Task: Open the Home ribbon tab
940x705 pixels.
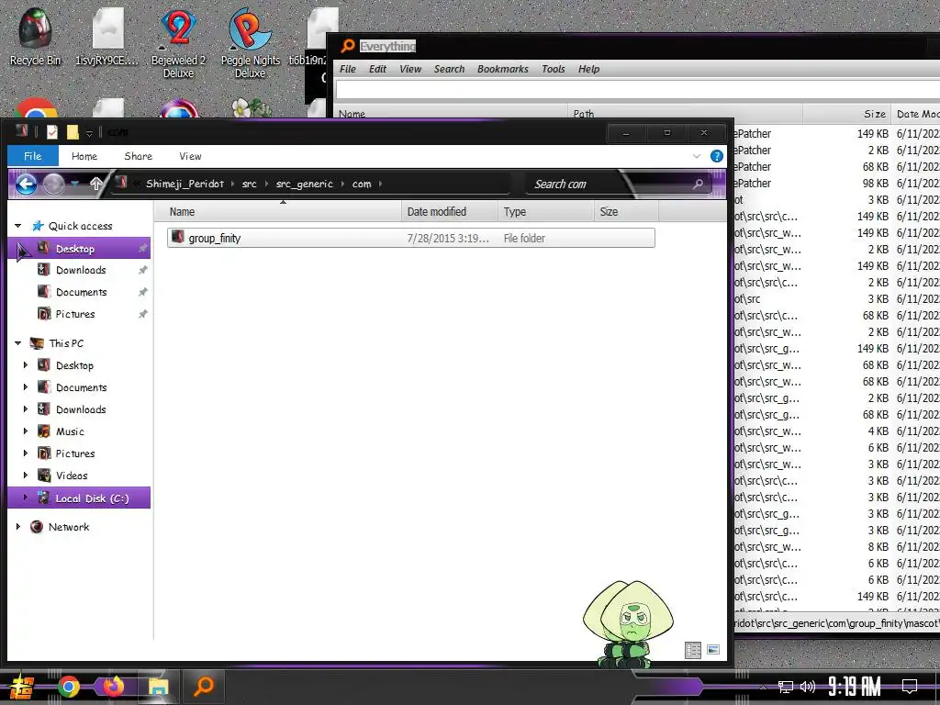Action: [x=84, y=156]
